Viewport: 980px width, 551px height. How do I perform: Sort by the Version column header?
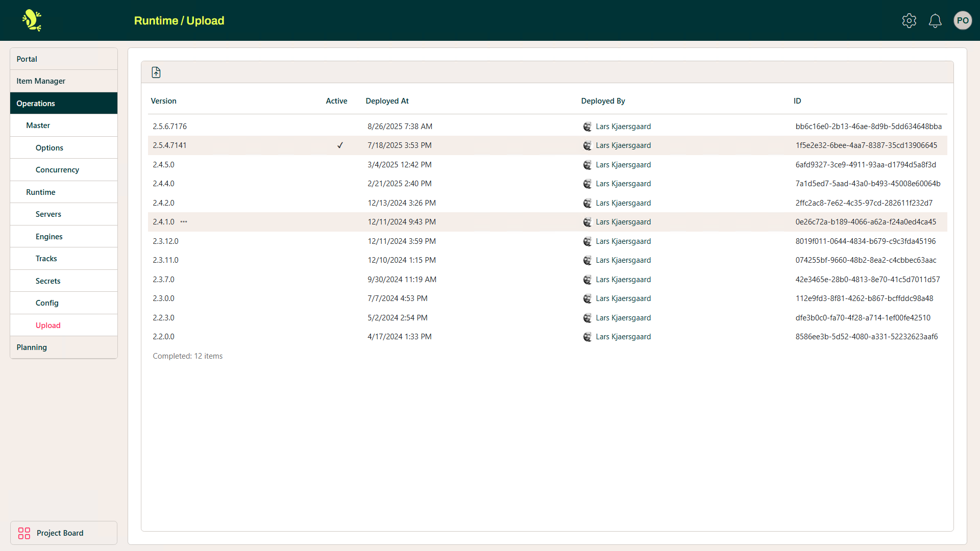(163, 101)
